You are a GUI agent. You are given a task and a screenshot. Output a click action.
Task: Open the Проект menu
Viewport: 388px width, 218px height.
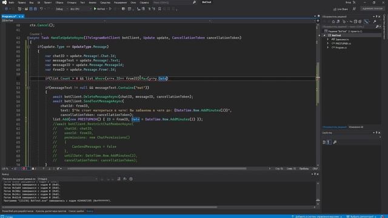pyautogui.click(x=48, y=2)
